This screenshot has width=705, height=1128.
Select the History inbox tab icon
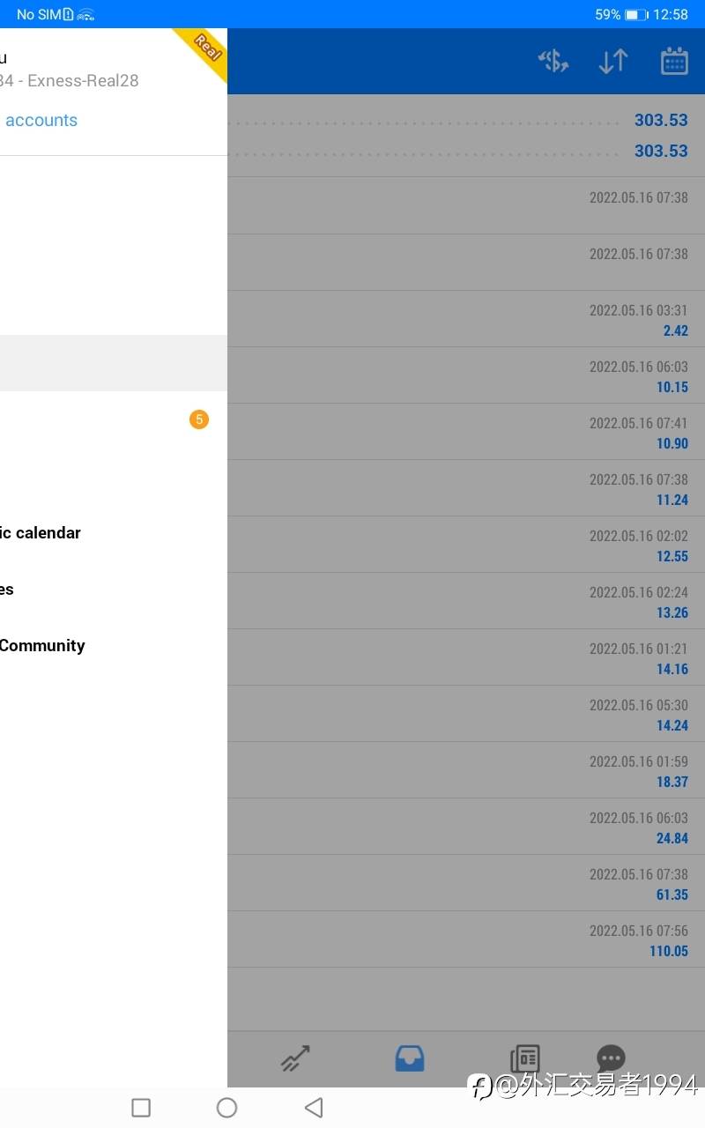(x=410, y=1057)
